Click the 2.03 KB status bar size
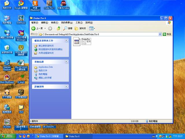Image resolution: width=185 pixels, height=139 pixels. coord(134,121)
